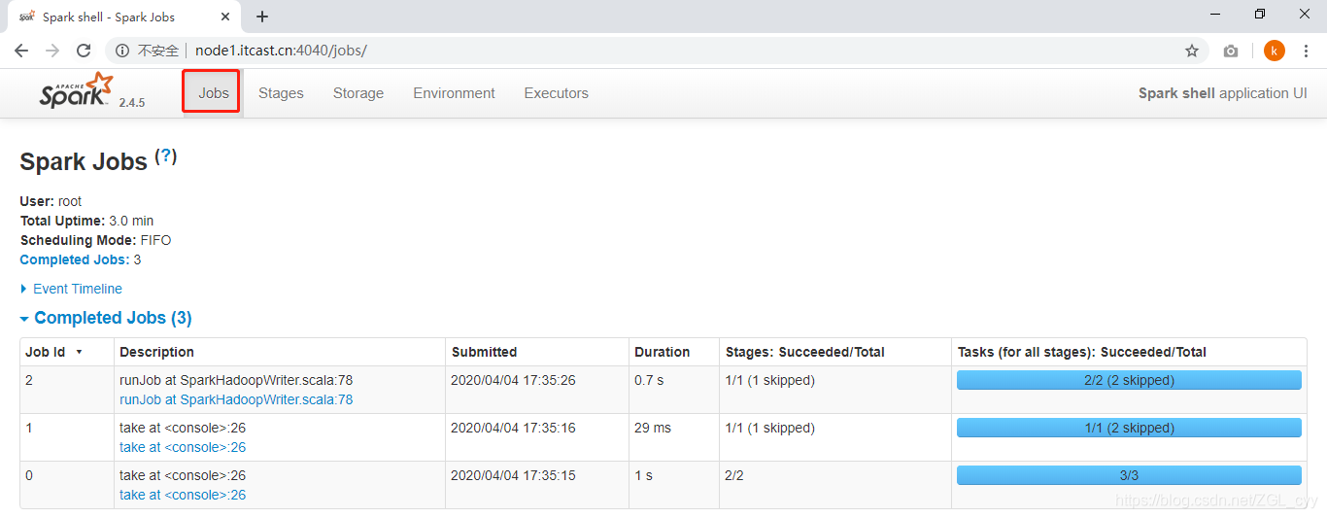
Task: Open Chrome three-dot menu
Action: (x=1307, y=51)
